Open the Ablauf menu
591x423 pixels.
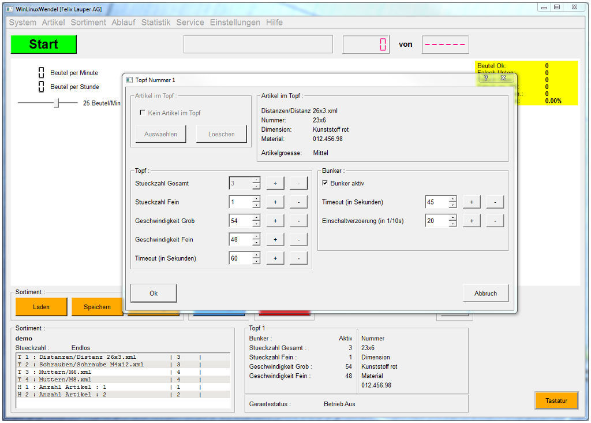click(124, 23)
